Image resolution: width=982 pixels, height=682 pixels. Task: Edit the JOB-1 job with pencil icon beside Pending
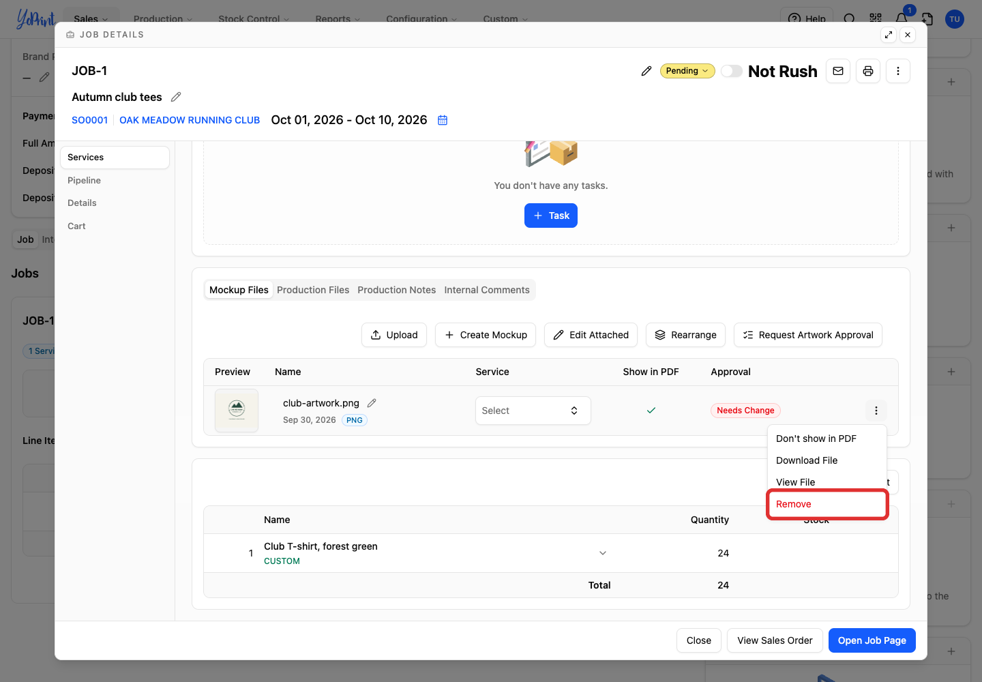point(646,71)
